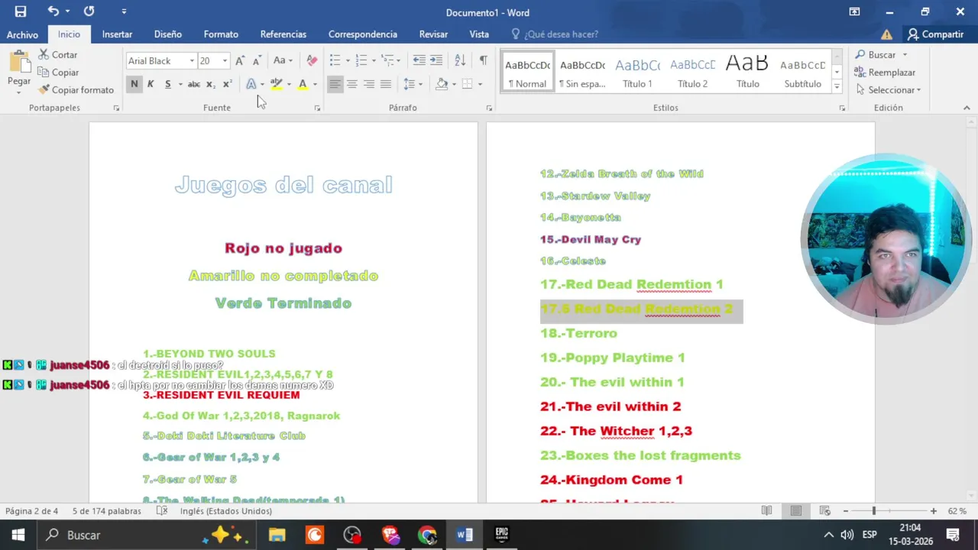Switch to read mode view in the status bar
This screenshot has height=550, width=978.
click(x=766, y=510)
